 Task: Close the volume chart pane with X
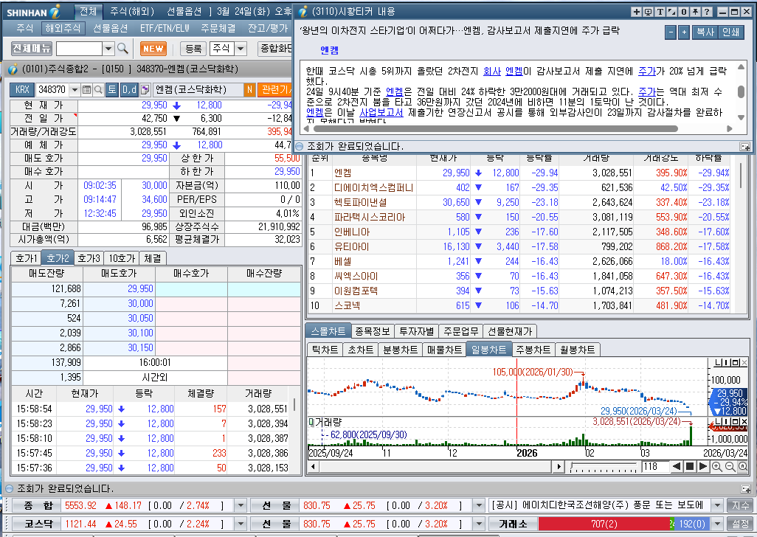[x=744, y=422]
